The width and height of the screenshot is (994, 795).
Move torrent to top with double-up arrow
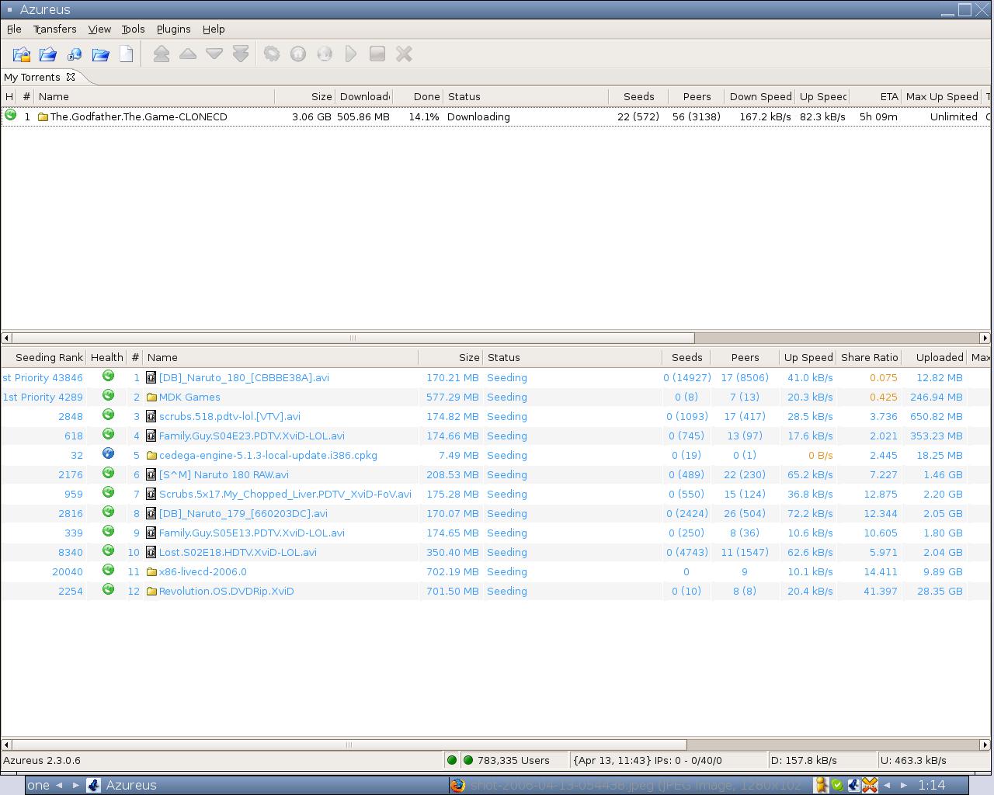pyautogui.click(x=162, y=54)
